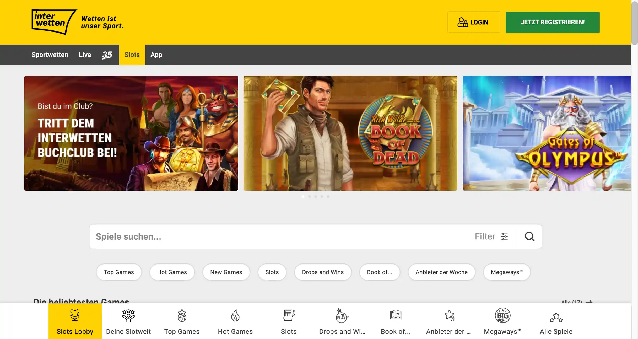Viewport: 638px width, 339px height.
Task: Open Anbieter der Woche star icon
Action: click(449, 315)
